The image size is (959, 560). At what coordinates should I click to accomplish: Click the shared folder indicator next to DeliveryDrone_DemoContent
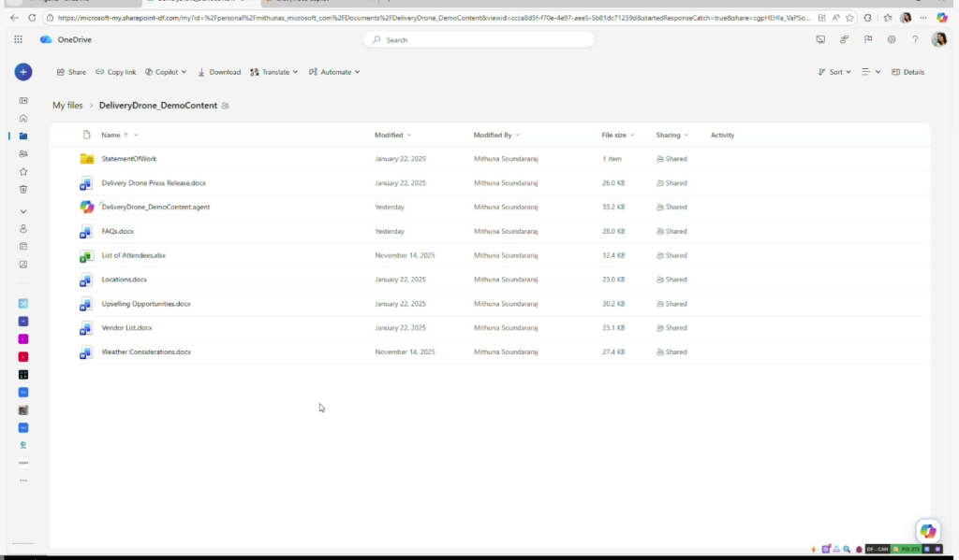(225, 106)
